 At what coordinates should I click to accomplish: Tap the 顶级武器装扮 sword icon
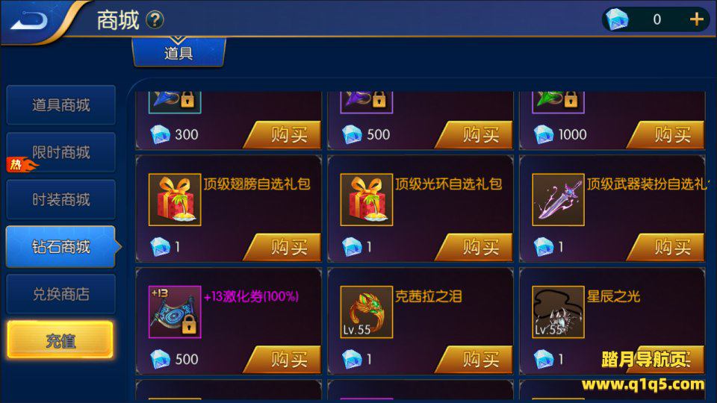558,200
